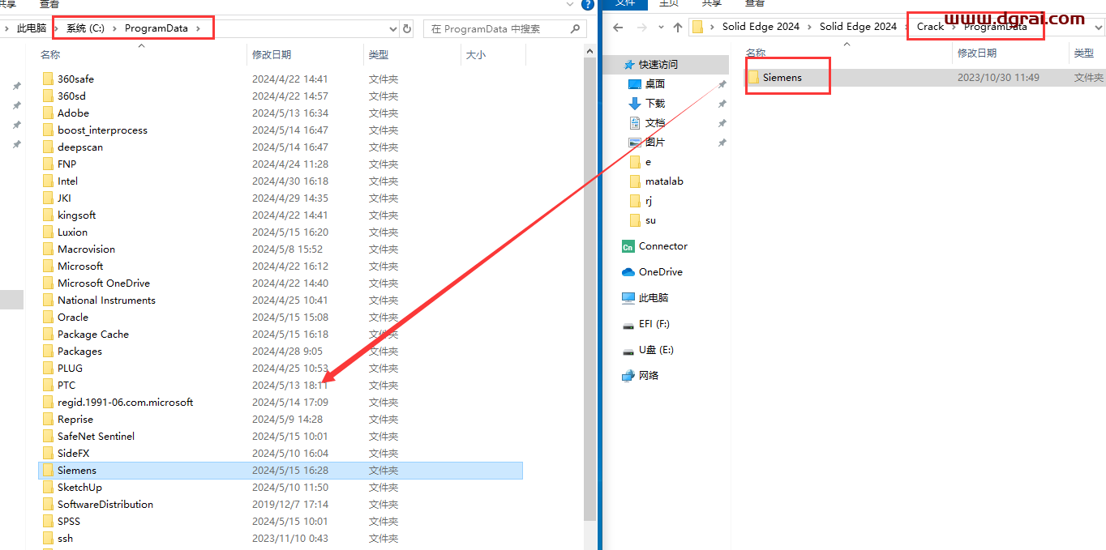1106x550 pixels.
Task: Open Network (网络) in navigation pane
Action: 648,375
